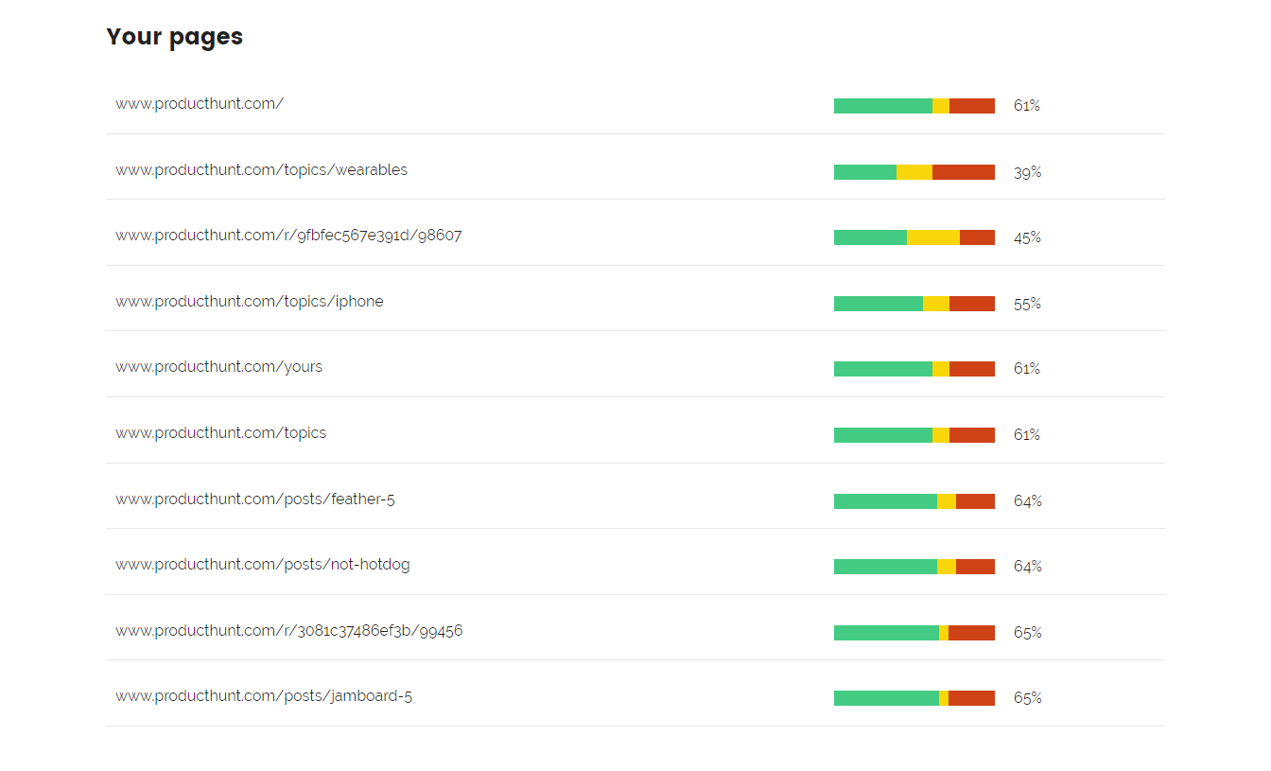Click the score bar for r/9fbfec567e391d/98607
This screenshot has width=1271, height=771.
(x=914, y=237)
